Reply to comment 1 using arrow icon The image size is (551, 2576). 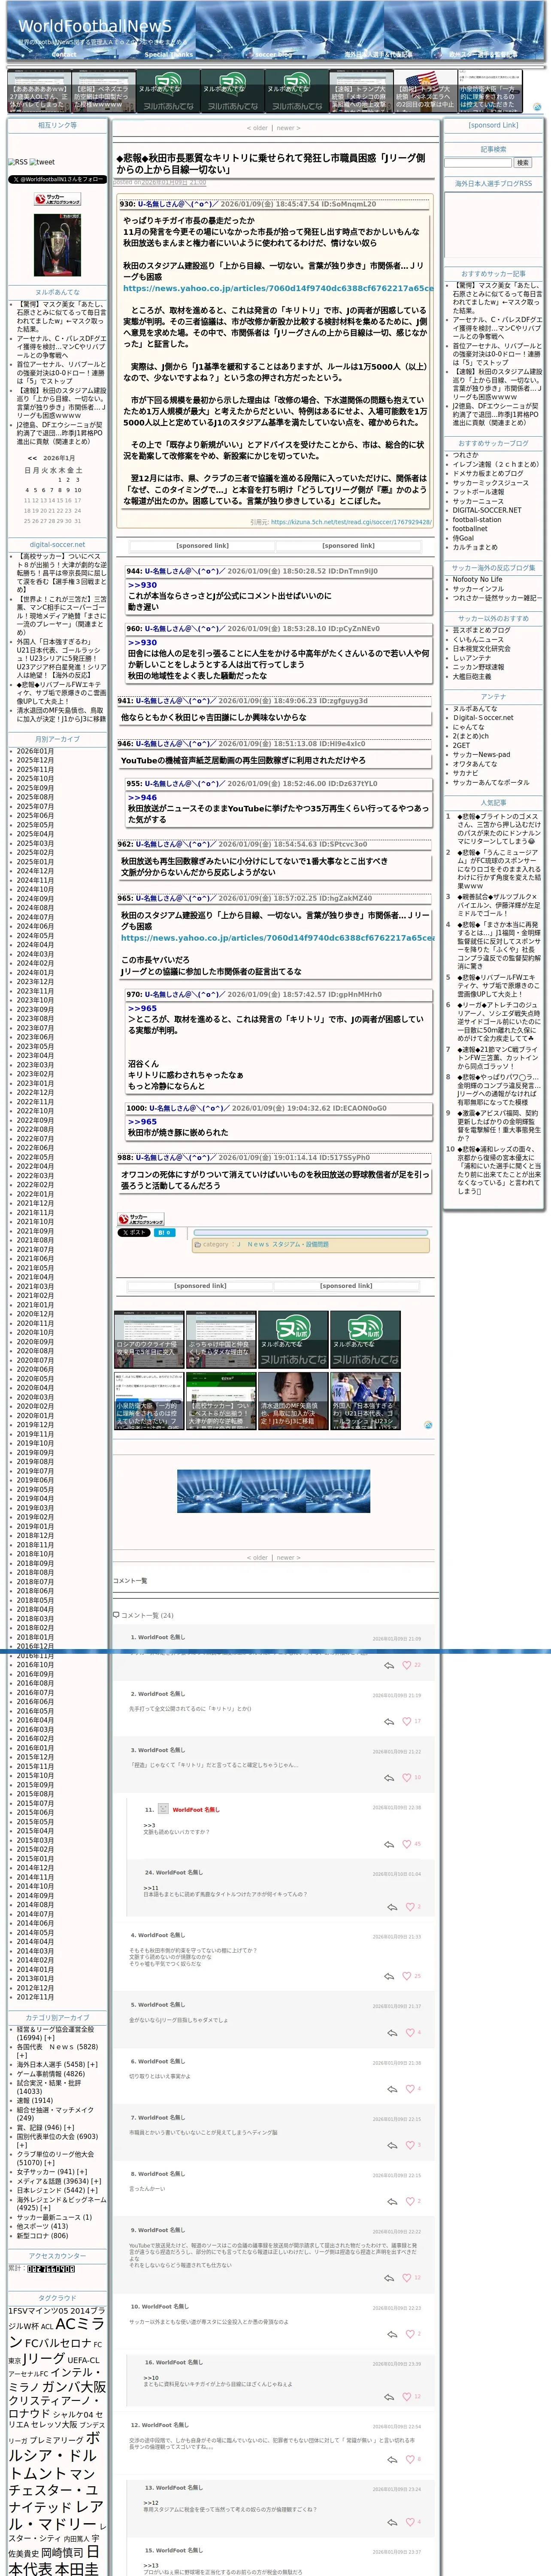coord(389,1665)
